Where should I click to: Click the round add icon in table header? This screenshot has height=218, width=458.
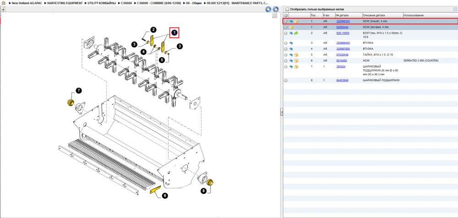tap(286, 16)
